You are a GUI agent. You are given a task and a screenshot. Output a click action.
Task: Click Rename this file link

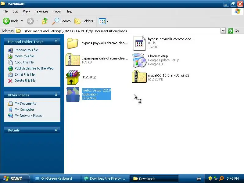coord(26,50)
